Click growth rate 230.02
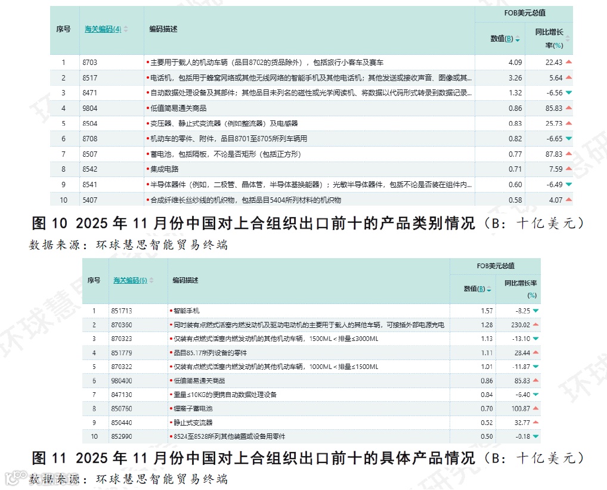Viewport: 607px width, 490px height. click(521, 325)
